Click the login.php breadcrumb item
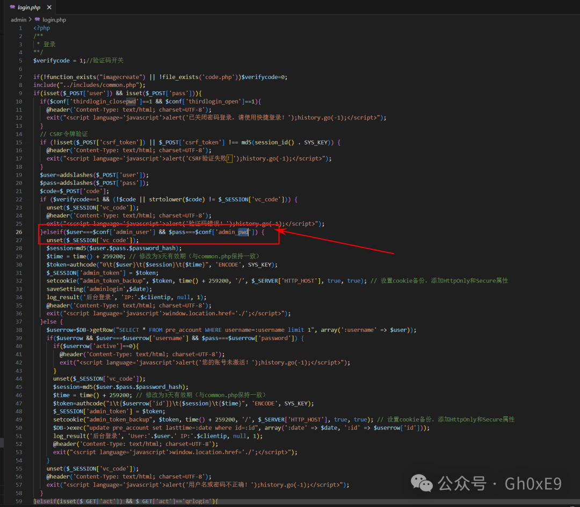The height and width of the screenshot is (507, 580). 54,19
